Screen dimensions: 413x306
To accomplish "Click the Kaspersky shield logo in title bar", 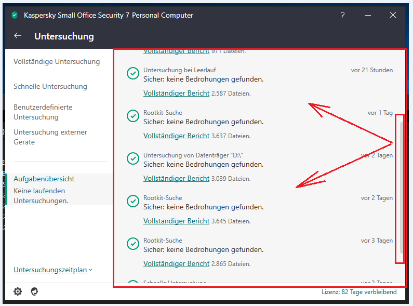I will [15, 15].
